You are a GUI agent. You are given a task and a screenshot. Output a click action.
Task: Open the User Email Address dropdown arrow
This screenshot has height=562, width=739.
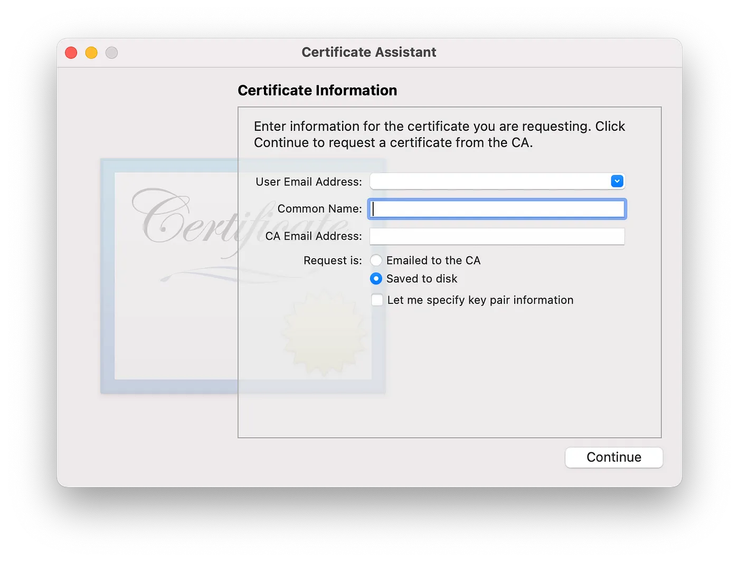[617, 182]
